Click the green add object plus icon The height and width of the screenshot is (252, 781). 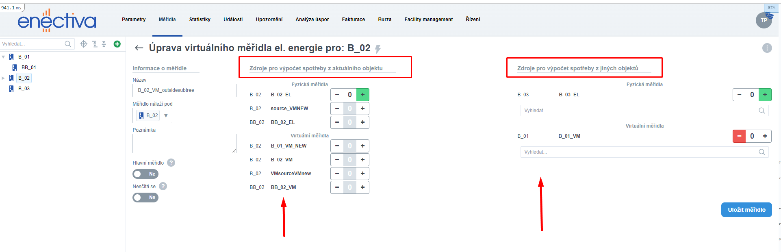click(x=117, y=44)
